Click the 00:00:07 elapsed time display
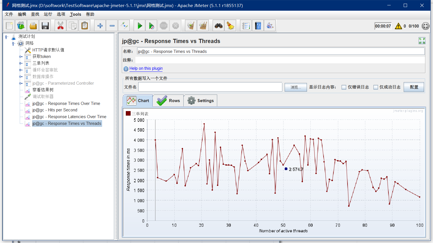Viewport: 433px width, 243px height. tap(383, 26)
